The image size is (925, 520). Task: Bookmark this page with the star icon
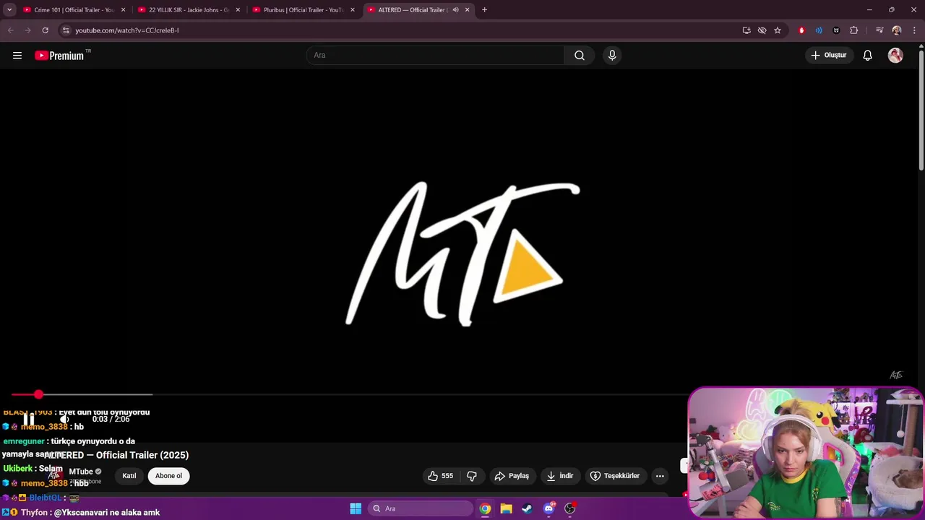(x=778, y=30)
